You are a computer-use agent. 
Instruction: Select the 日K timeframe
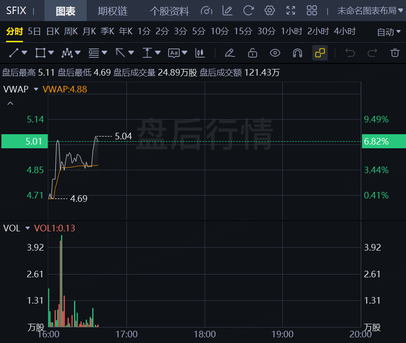coord(53,31)
